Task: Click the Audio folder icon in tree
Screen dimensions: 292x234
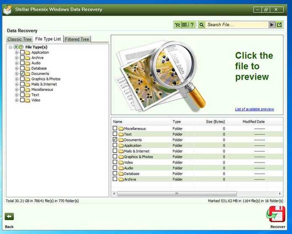Action: click(x=28, y=63)
